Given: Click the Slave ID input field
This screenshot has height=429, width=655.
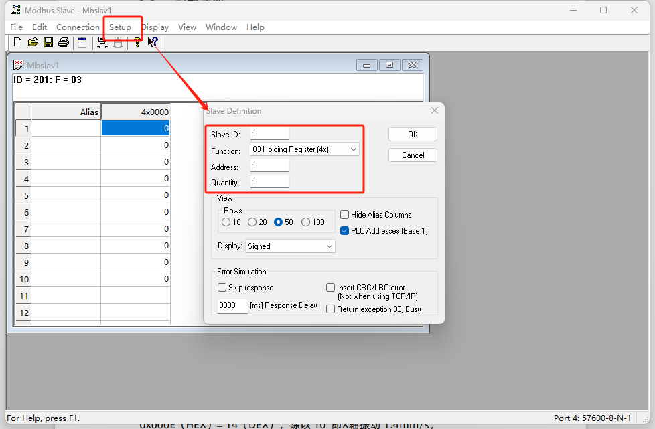Looking at the screenshot, I should [x=270, y=133].
